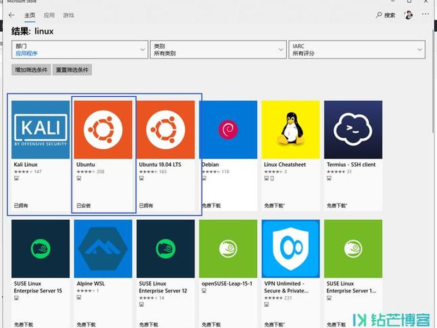
Task: Open the Alpine WSL mountain logo tile
Action: [x=103, y=249]
